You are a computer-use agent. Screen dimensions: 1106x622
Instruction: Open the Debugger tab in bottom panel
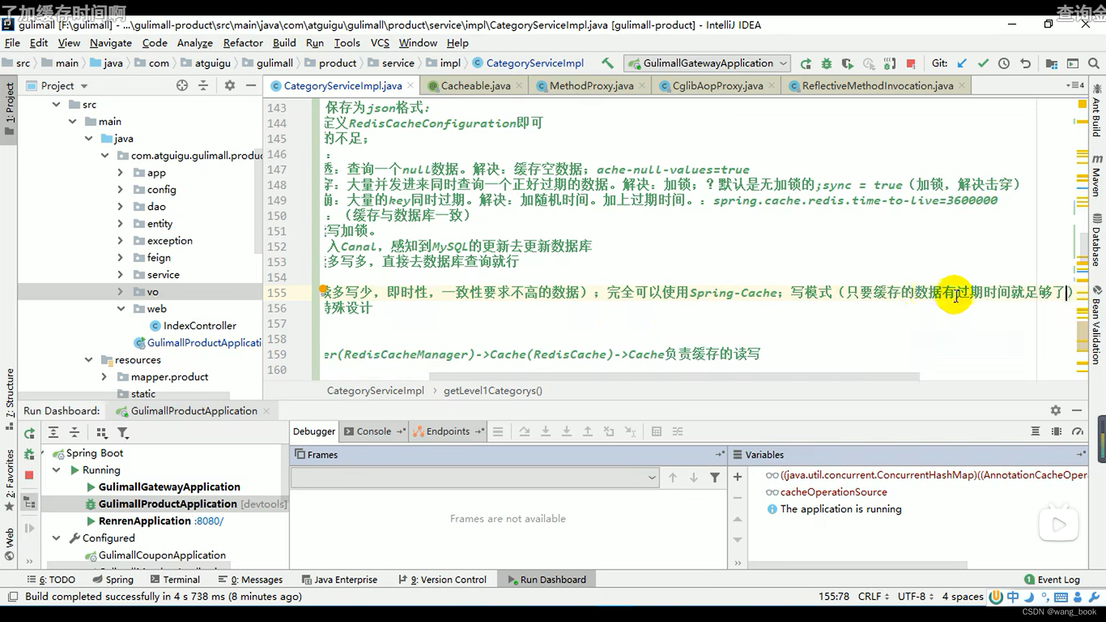[314, 431]
